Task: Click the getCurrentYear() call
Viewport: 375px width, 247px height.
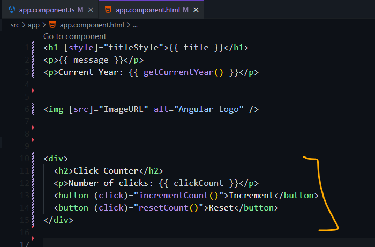Action: [x=183, y=72]
